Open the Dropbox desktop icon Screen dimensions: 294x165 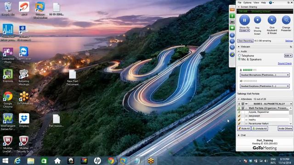[24, 120]
